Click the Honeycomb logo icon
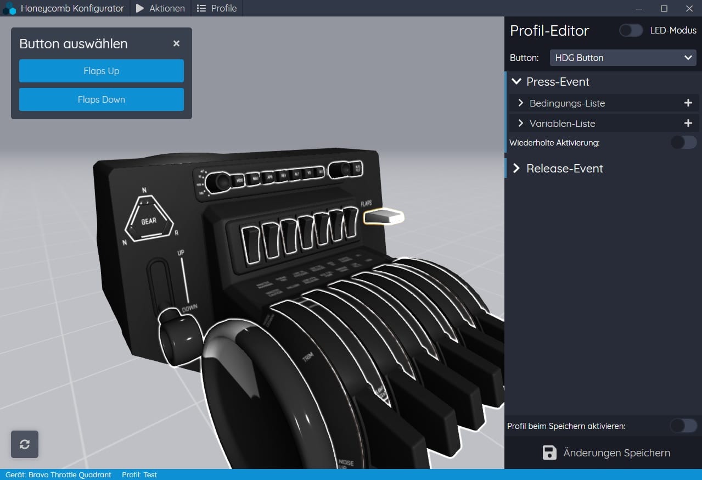 pyautogui.click(x=9, y=9)
